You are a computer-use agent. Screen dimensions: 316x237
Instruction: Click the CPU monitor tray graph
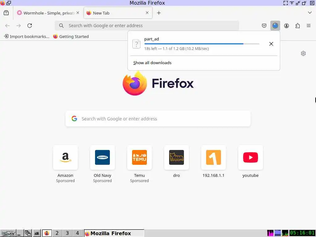click(270, 233)
